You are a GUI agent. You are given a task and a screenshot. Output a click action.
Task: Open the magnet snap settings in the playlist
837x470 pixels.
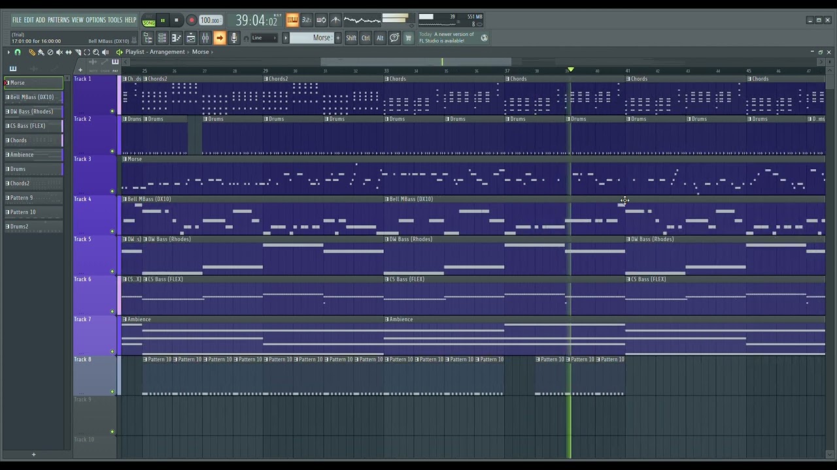(x=18, y=52)
